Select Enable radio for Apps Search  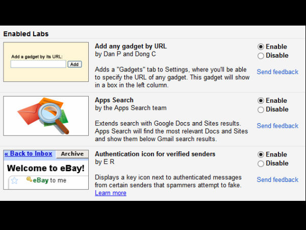tap(261, 101)
